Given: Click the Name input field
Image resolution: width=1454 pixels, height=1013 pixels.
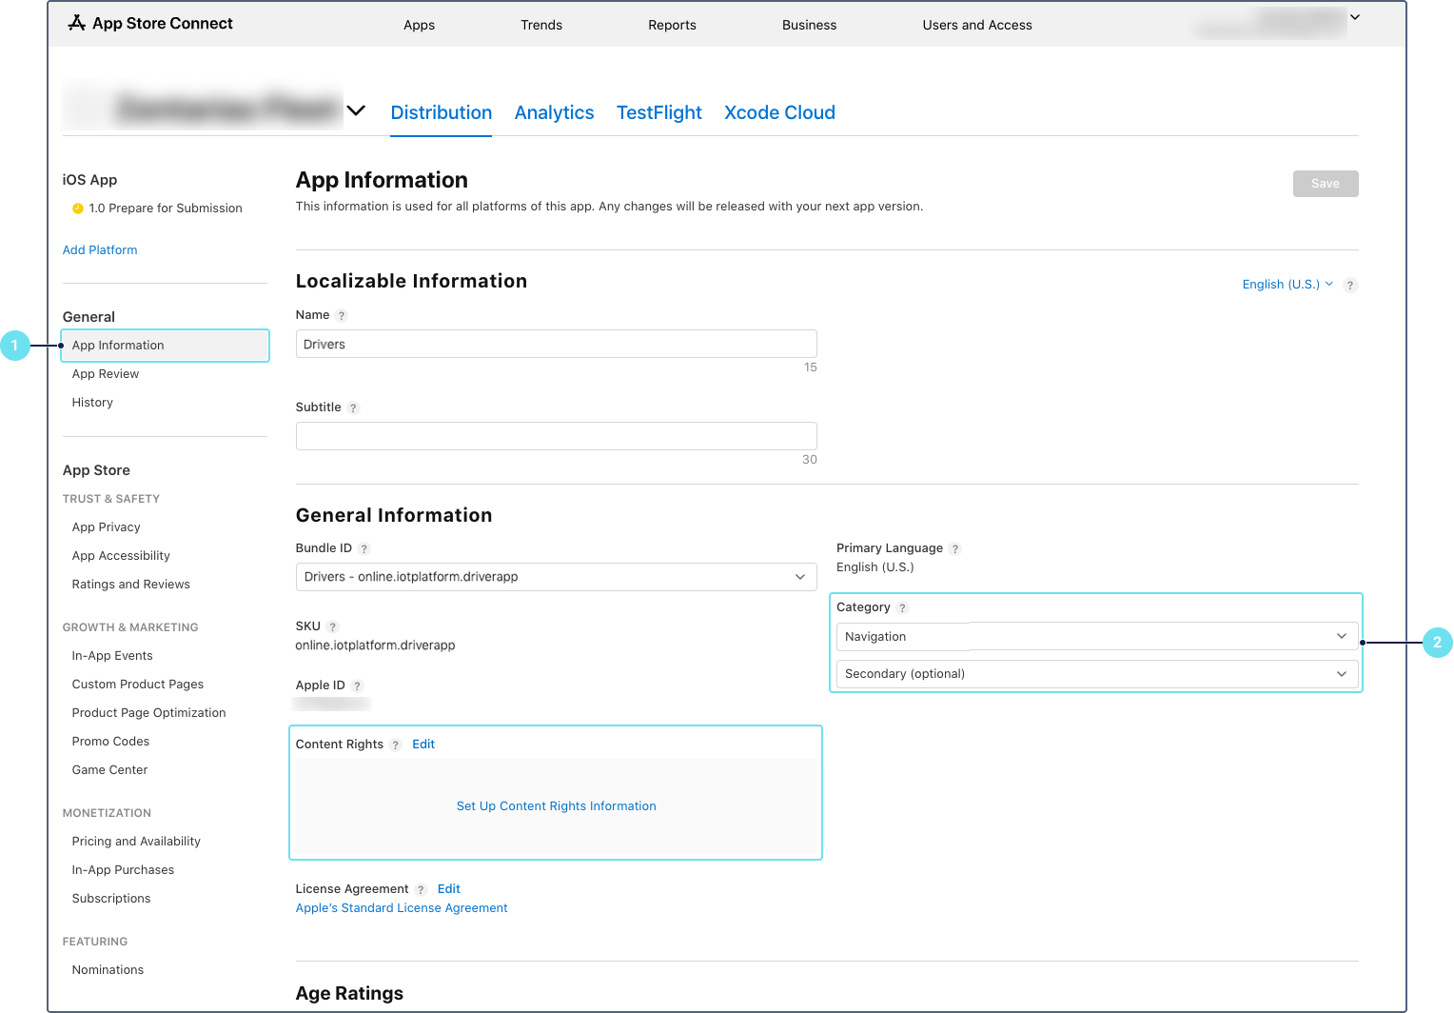Looking at the screenshot, I should tap(557, 344).
